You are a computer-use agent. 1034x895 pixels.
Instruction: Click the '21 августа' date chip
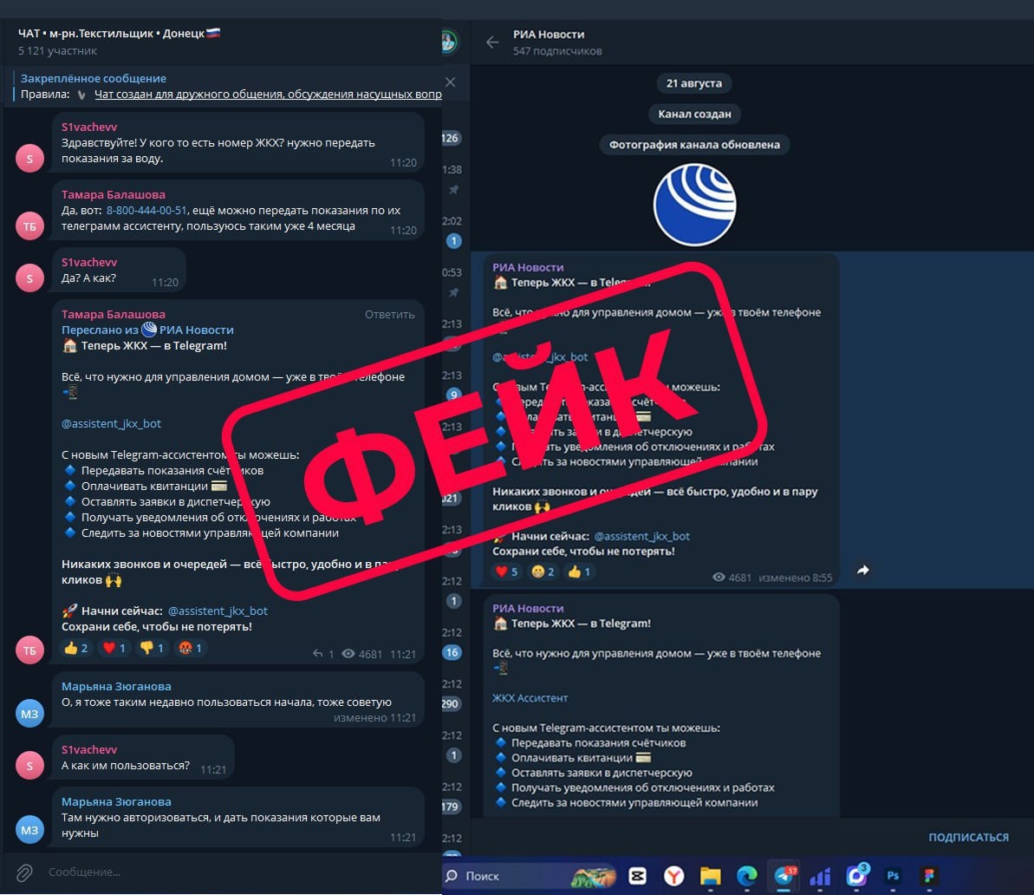pyautogui.click(x=693, y=83)
